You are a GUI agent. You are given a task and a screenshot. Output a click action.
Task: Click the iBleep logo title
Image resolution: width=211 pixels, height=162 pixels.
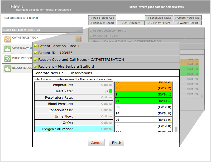(16, 6)
